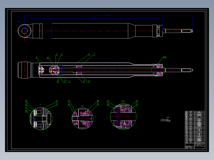Screen dimensions: 214x160
Task: Select callout 11 in detail I
Action: pyautogui.click(x=26, y=107)
